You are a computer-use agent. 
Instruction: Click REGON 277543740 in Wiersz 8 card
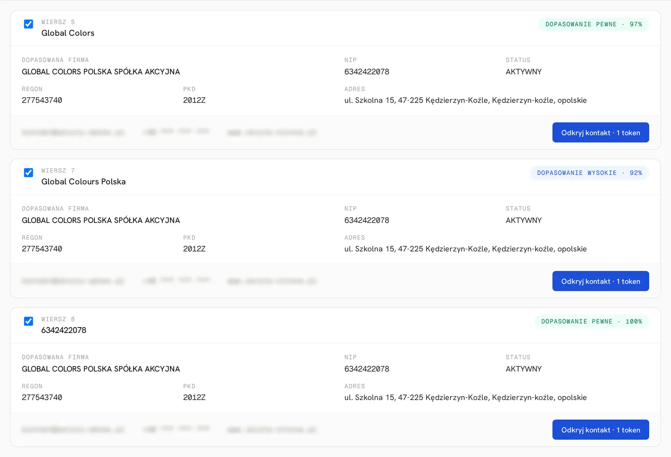[x=42, y=398]
